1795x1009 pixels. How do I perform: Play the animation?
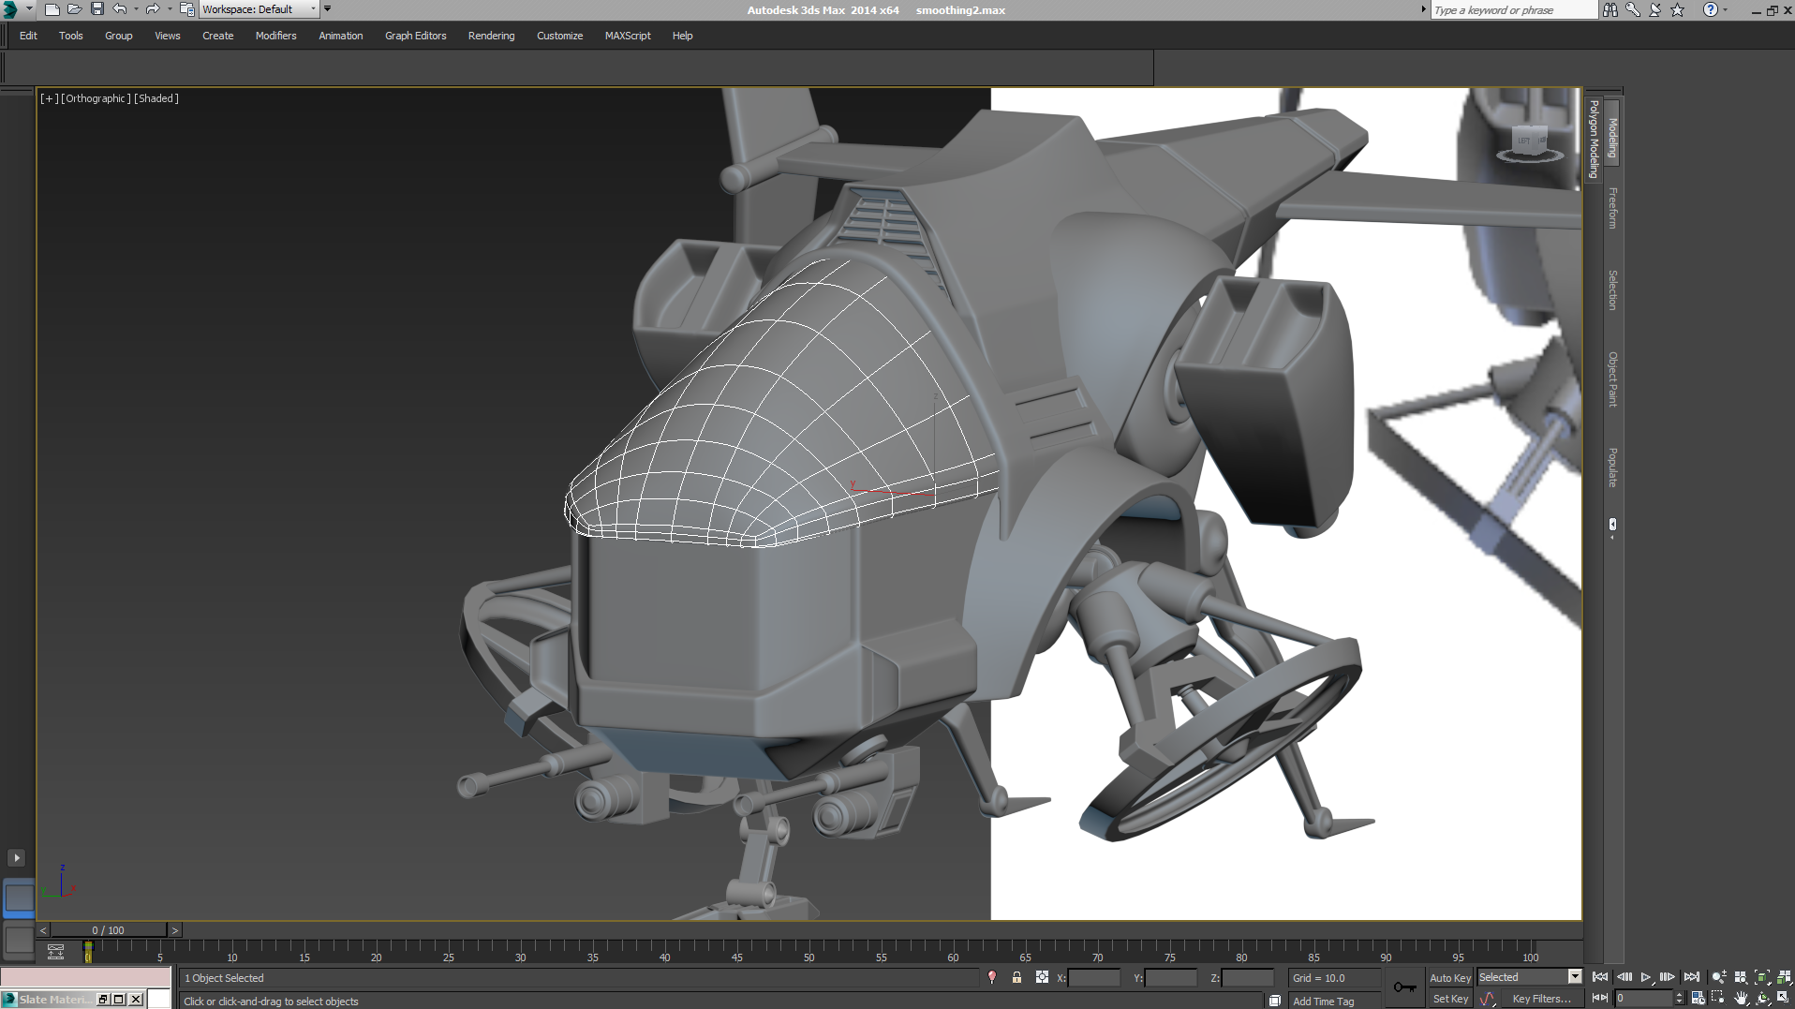click(x=1646, y=977)
